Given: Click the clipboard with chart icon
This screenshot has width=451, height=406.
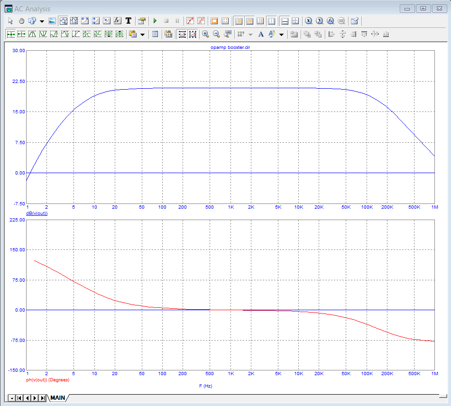Looking at the screenshot, I should (133, 34).
